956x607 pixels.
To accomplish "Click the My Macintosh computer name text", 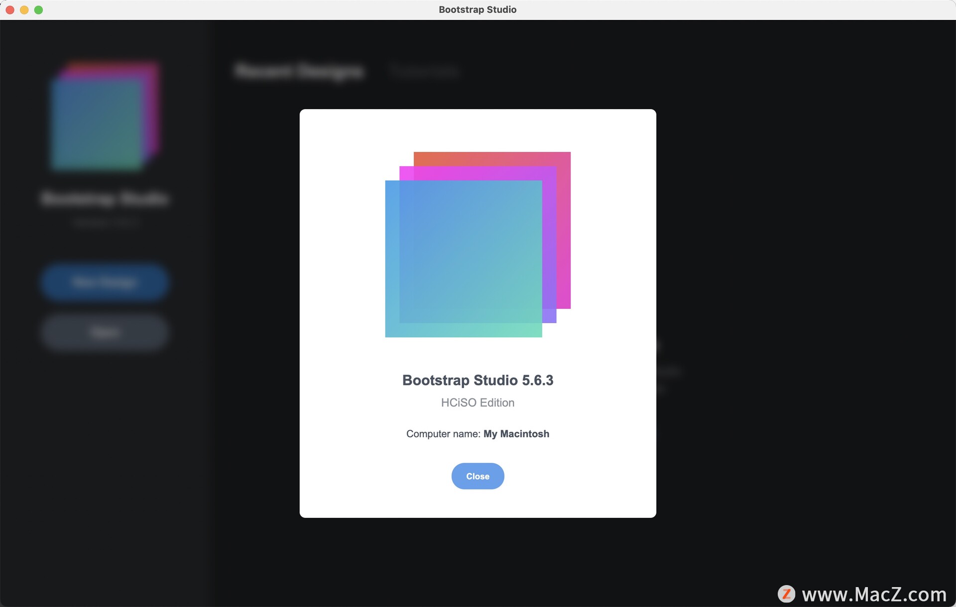I will [x=516, y=434].
